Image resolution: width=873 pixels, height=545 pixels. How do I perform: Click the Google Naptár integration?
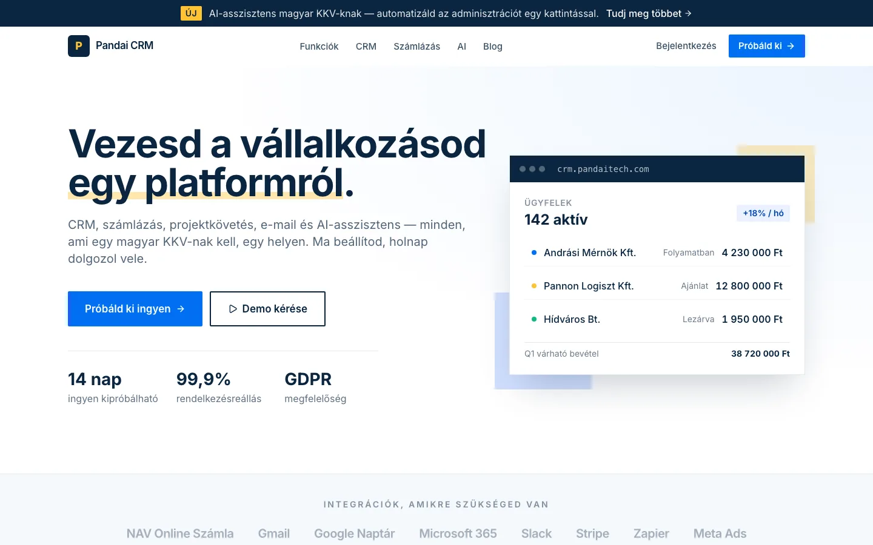(x=354, y=533)
